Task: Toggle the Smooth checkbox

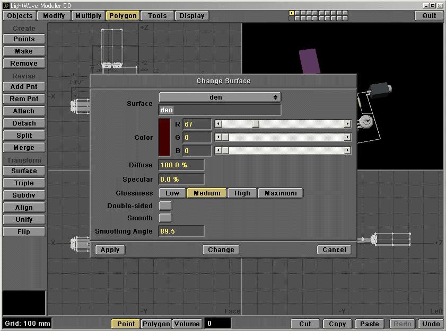Action: [x=165, y=218]
